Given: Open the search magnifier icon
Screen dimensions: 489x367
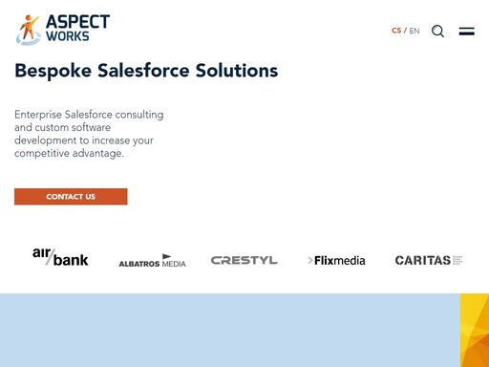Looking at the screenshot, I should coord(437,32).
